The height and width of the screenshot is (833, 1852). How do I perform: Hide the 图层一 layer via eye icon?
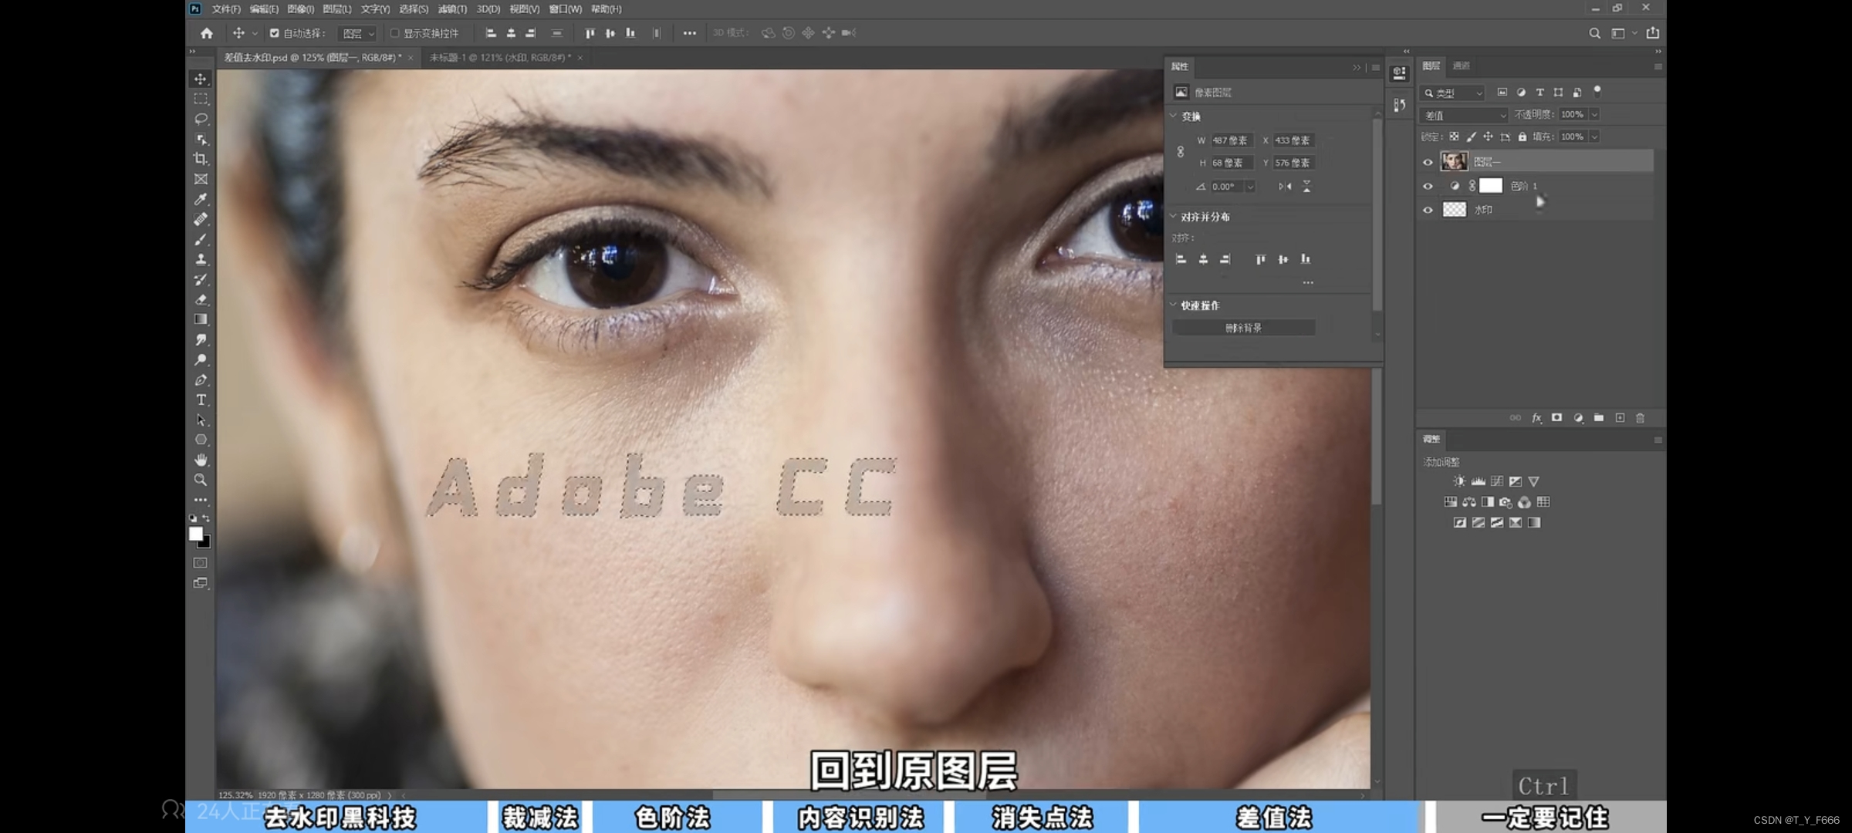coord(1428,162)
